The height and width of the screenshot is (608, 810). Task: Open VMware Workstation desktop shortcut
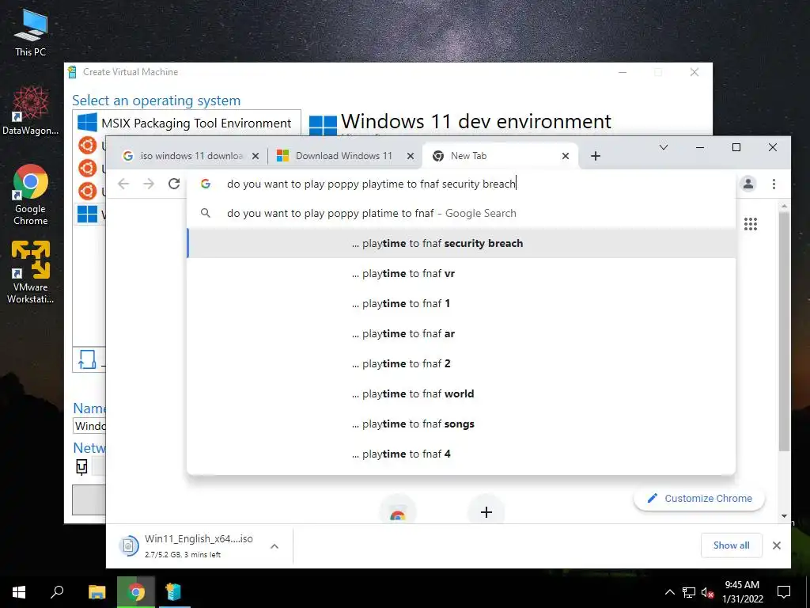click(31, 272)
